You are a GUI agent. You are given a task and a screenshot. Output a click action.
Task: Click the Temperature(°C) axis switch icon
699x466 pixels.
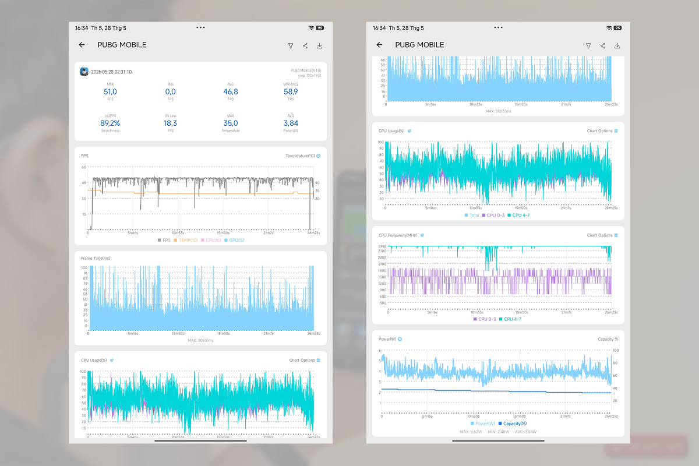pyautogui.click(x=318, y=156)
